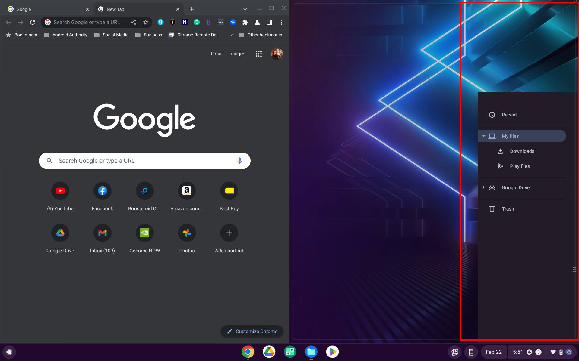Open the Grammarly extension icon

(197, 22)
